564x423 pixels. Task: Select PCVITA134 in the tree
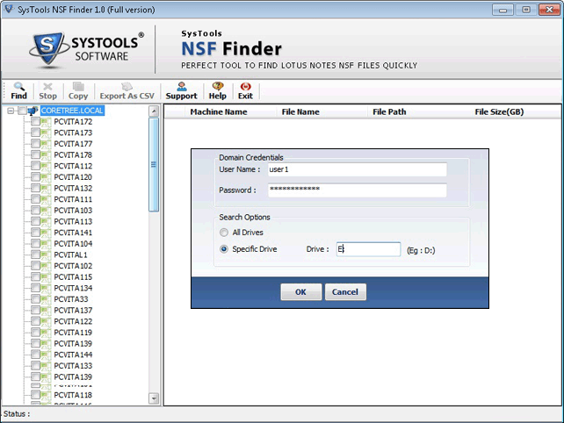pyautogui.click(x=73, y=288)
